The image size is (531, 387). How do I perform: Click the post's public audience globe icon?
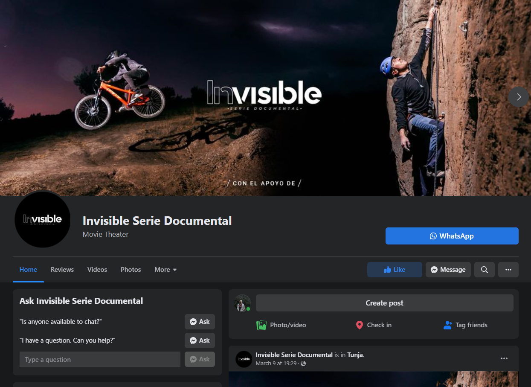pos(303,364)
